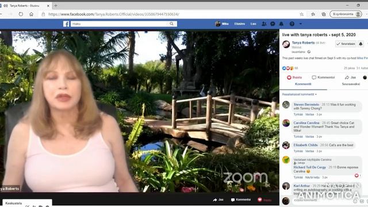This screenshot has height=207, width=368.
Task: Go to browser home page icon
Action: click(31, 14)
